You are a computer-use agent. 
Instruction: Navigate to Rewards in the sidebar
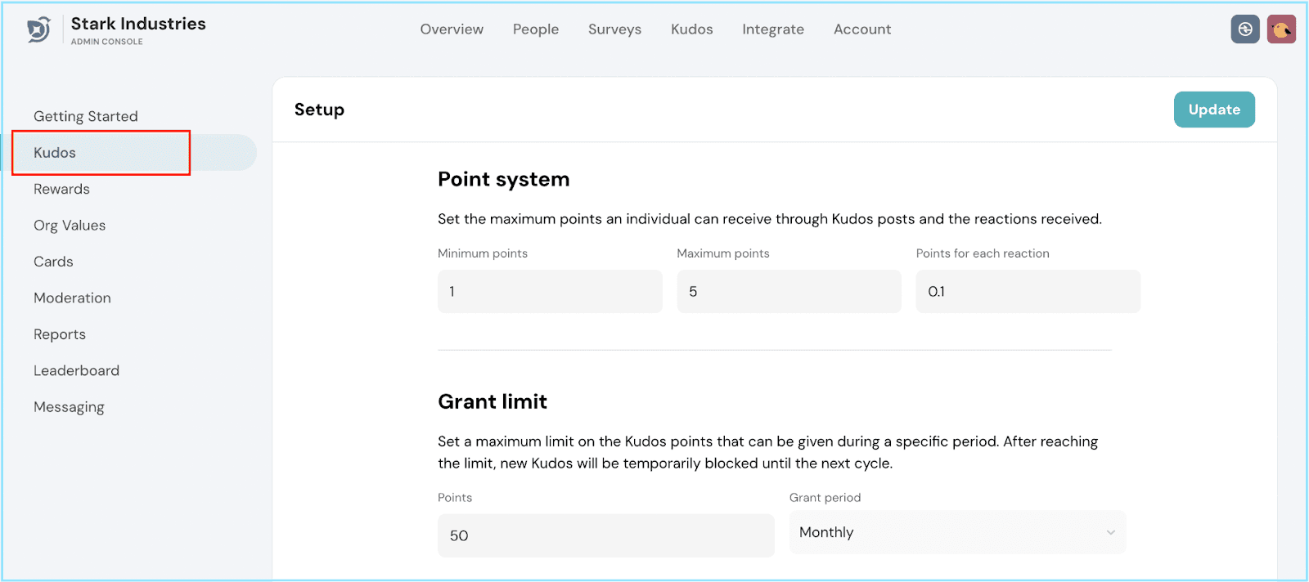pyautogui.click(x=61, y=189)
